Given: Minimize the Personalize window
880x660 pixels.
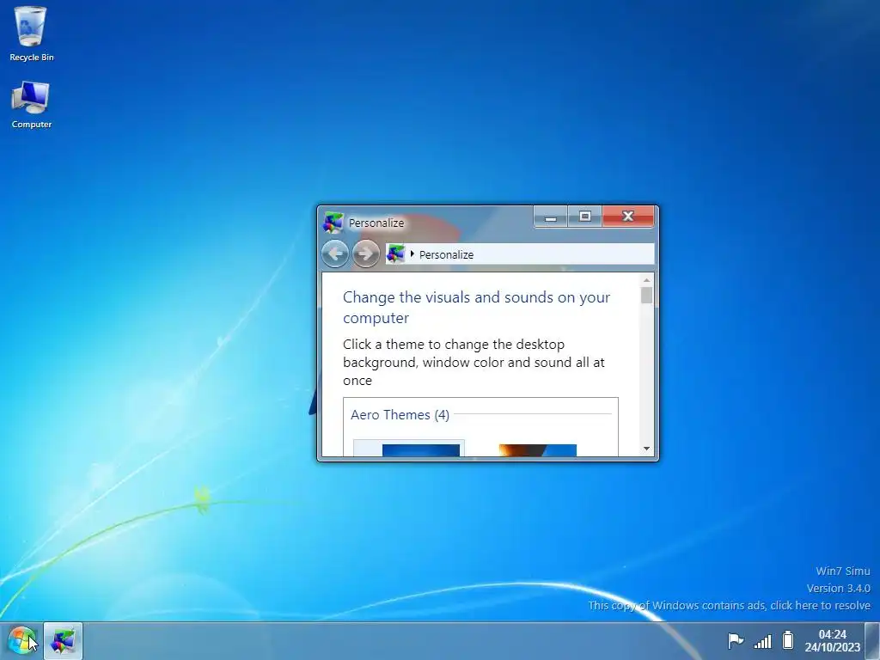Looking at the screenshot, I should pyautogui.click(x=551, y=217).
